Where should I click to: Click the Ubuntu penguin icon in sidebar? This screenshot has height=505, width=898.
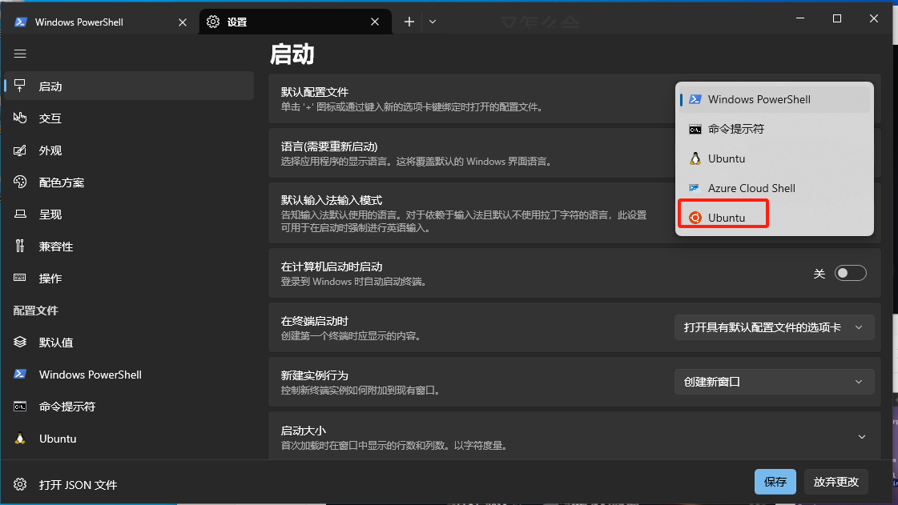click(x=20, y=439)
